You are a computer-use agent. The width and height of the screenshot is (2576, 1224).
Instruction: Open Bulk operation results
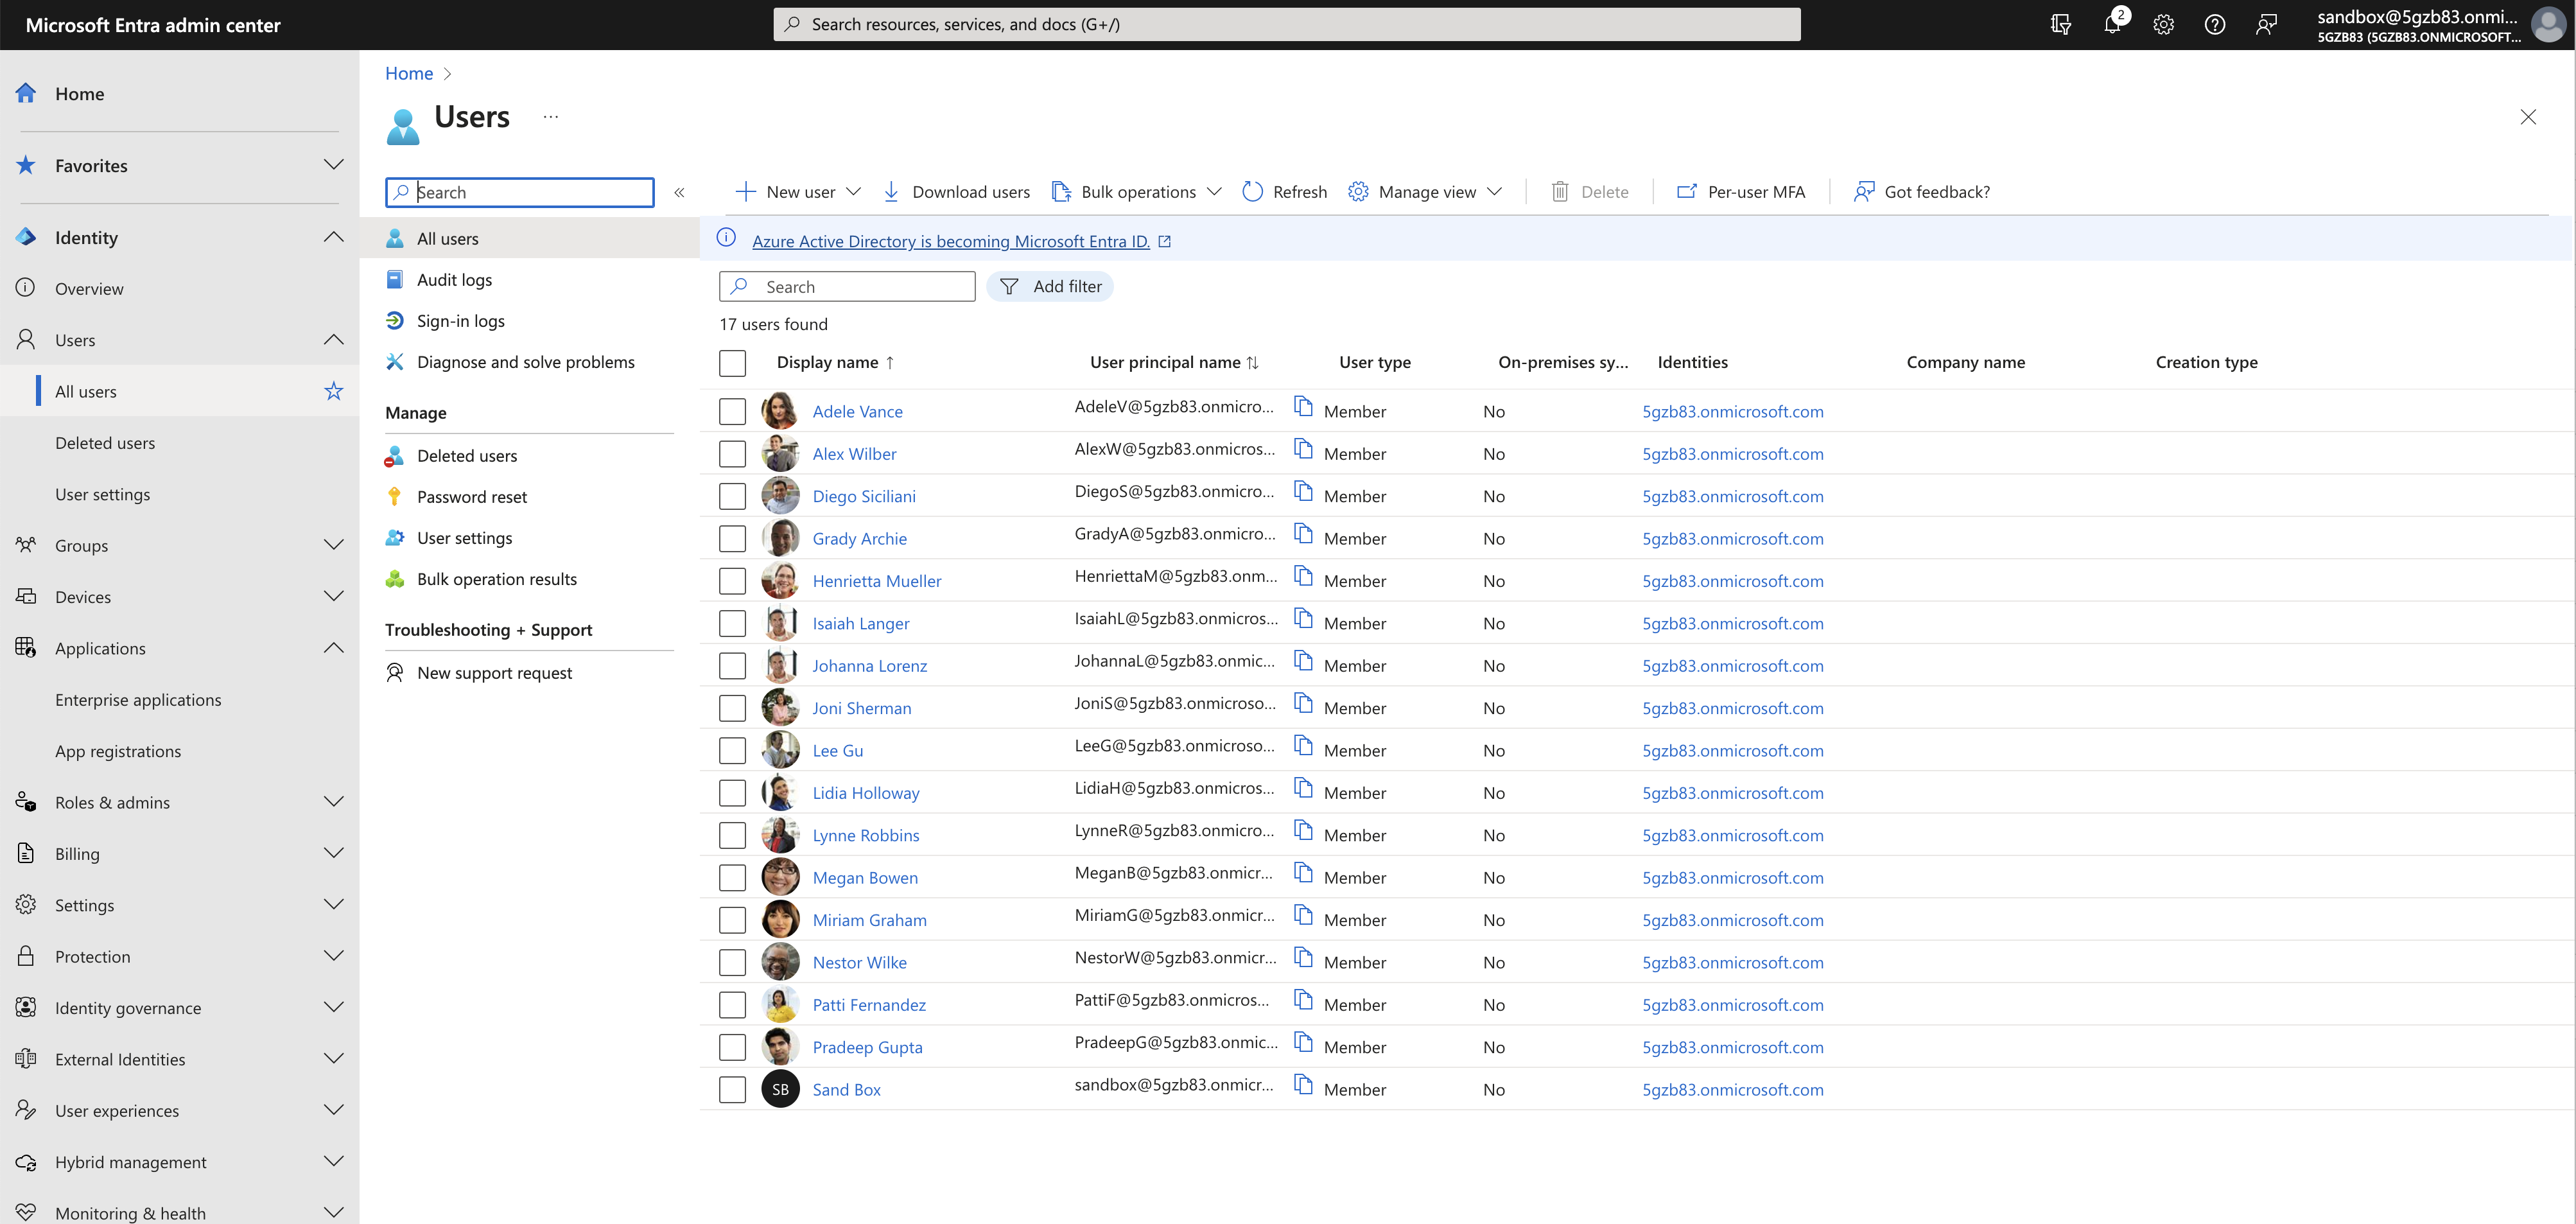click(496, 579)
